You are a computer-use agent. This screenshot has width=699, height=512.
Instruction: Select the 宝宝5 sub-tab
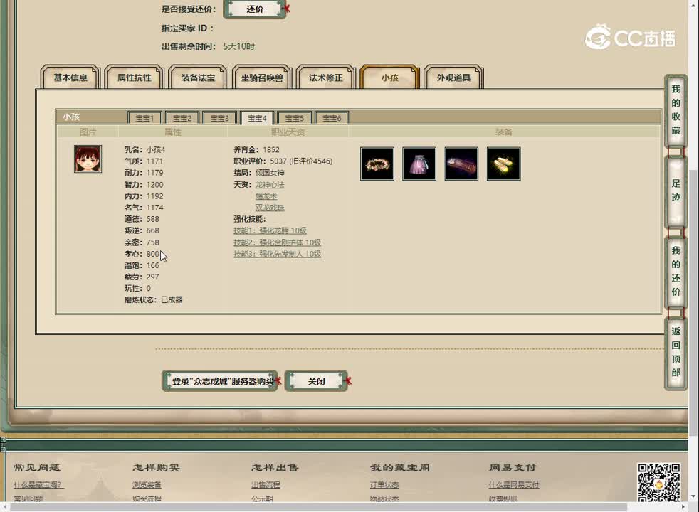294,118
